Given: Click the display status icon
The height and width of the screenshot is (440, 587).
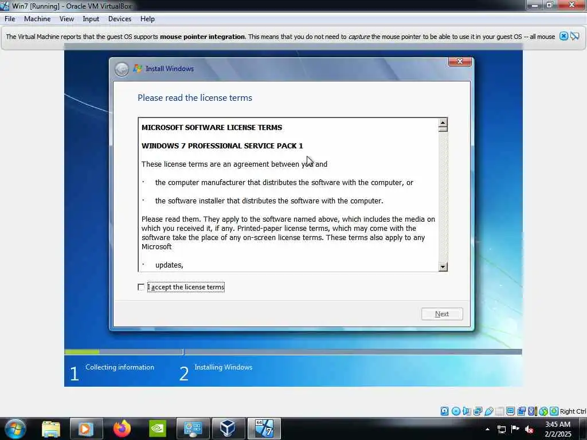Looking at the screenshot, I should tap(511, 411).
